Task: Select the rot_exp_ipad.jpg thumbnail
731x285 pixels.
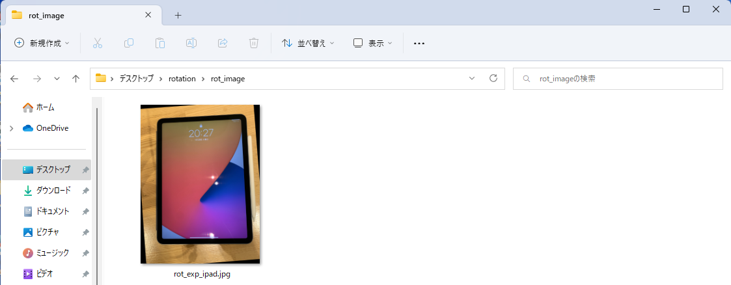Action: point(200,184)
